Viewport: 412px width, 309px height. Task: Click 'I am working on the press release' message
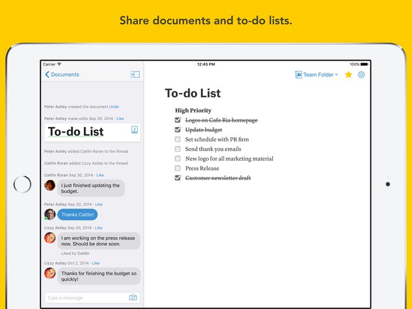(99, 241)
